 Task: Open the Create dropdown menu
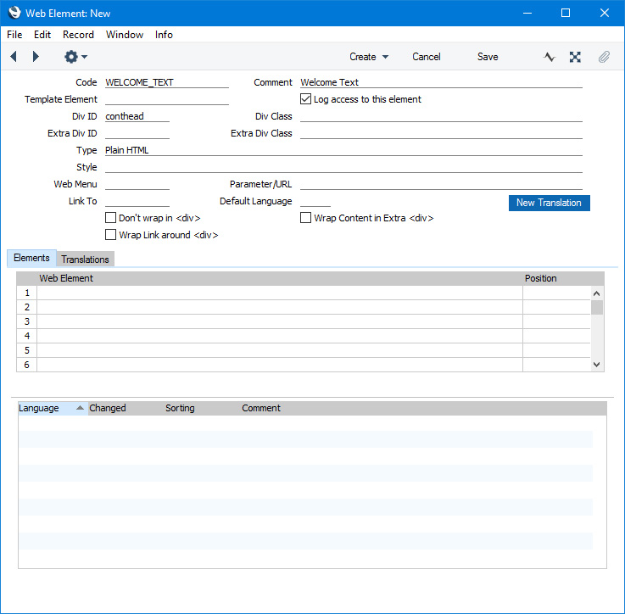point(369,57)
